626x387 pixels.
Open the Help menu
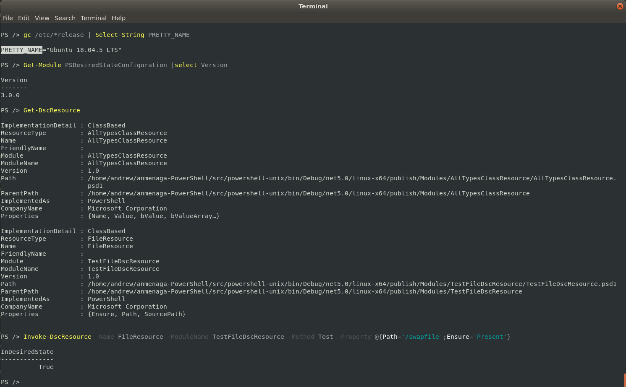[118, 18]
